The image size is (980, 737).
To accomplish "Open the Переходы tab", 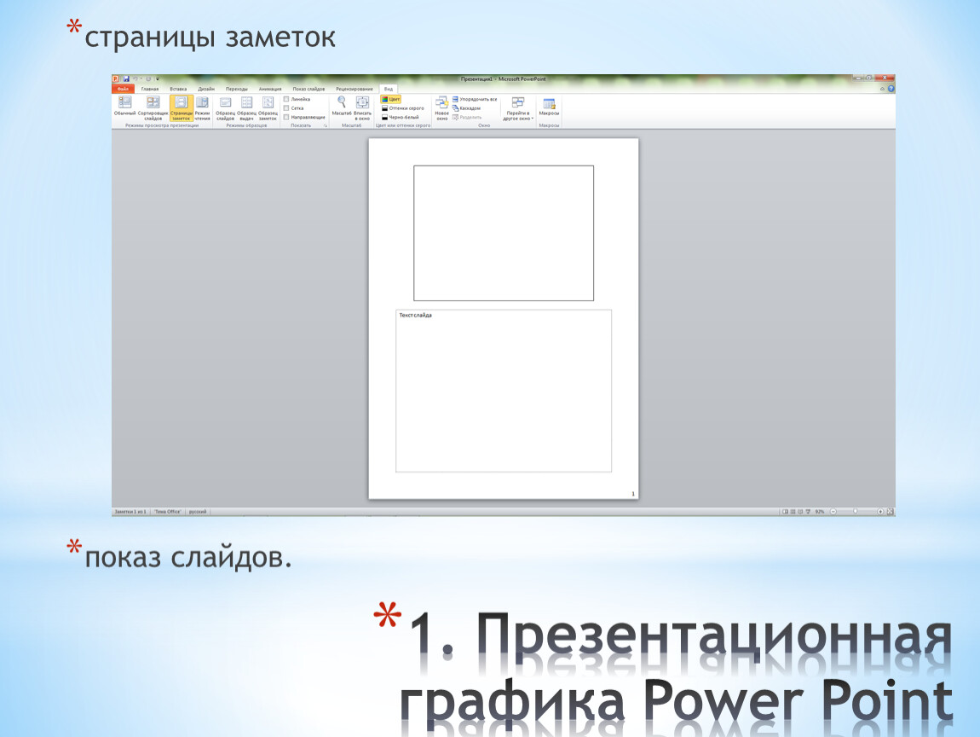I will click(237, 89).
